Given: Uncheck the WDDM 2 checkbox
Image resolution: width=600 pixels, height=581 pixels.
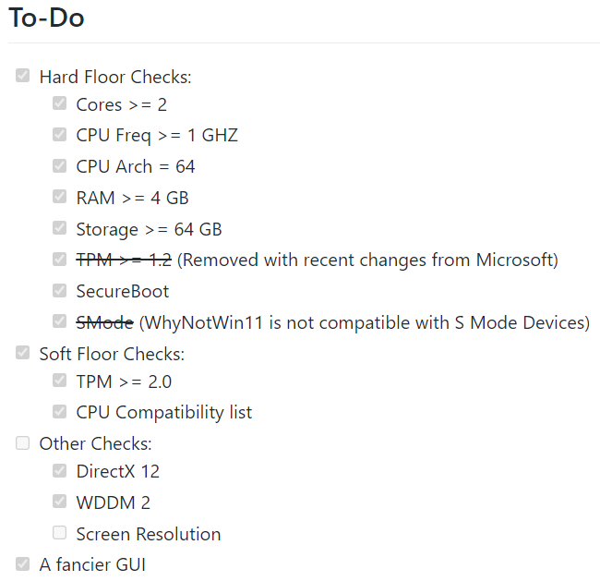Looking at the screenshot, I should (x=60, y=502).
